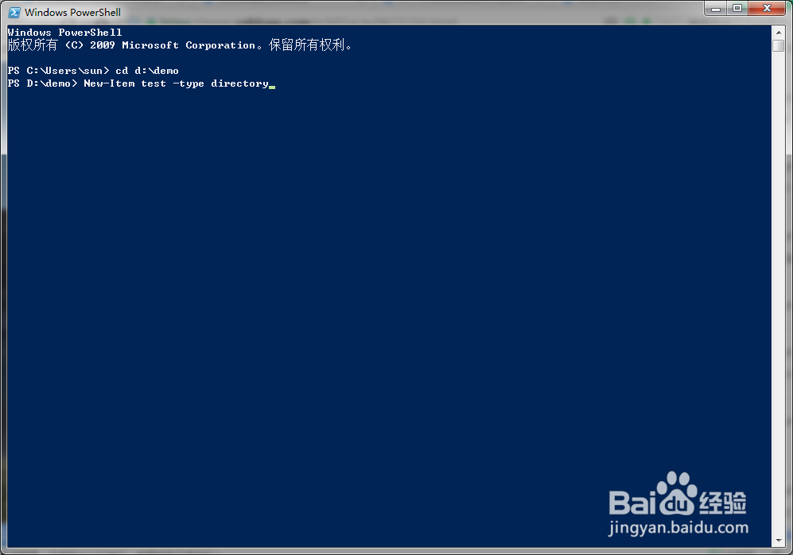Click the 2009 Microsoft Corporation copyright line
Viewport: 793px width, 555px height.
[x=180, y=45]
